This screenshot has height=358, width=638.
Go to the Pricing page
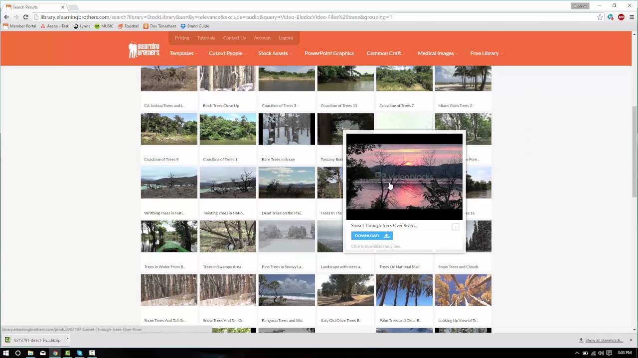point(182,38)
